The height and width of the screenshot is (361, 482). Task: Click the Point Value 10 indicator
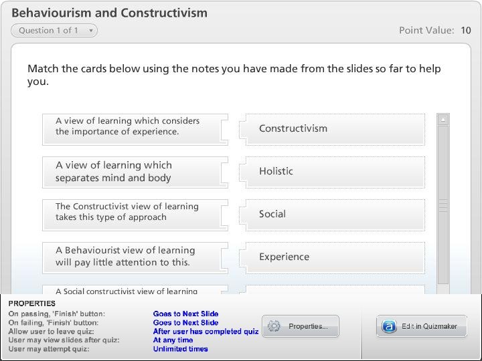435,30
